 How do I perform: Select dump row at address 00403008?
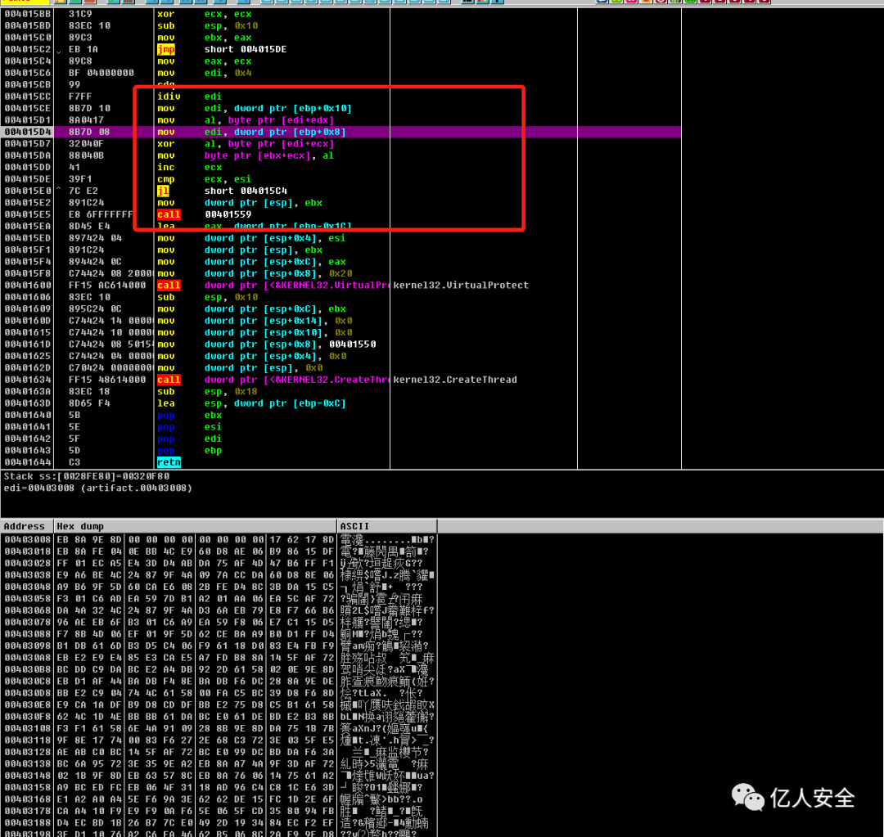(x=219, y=541)
